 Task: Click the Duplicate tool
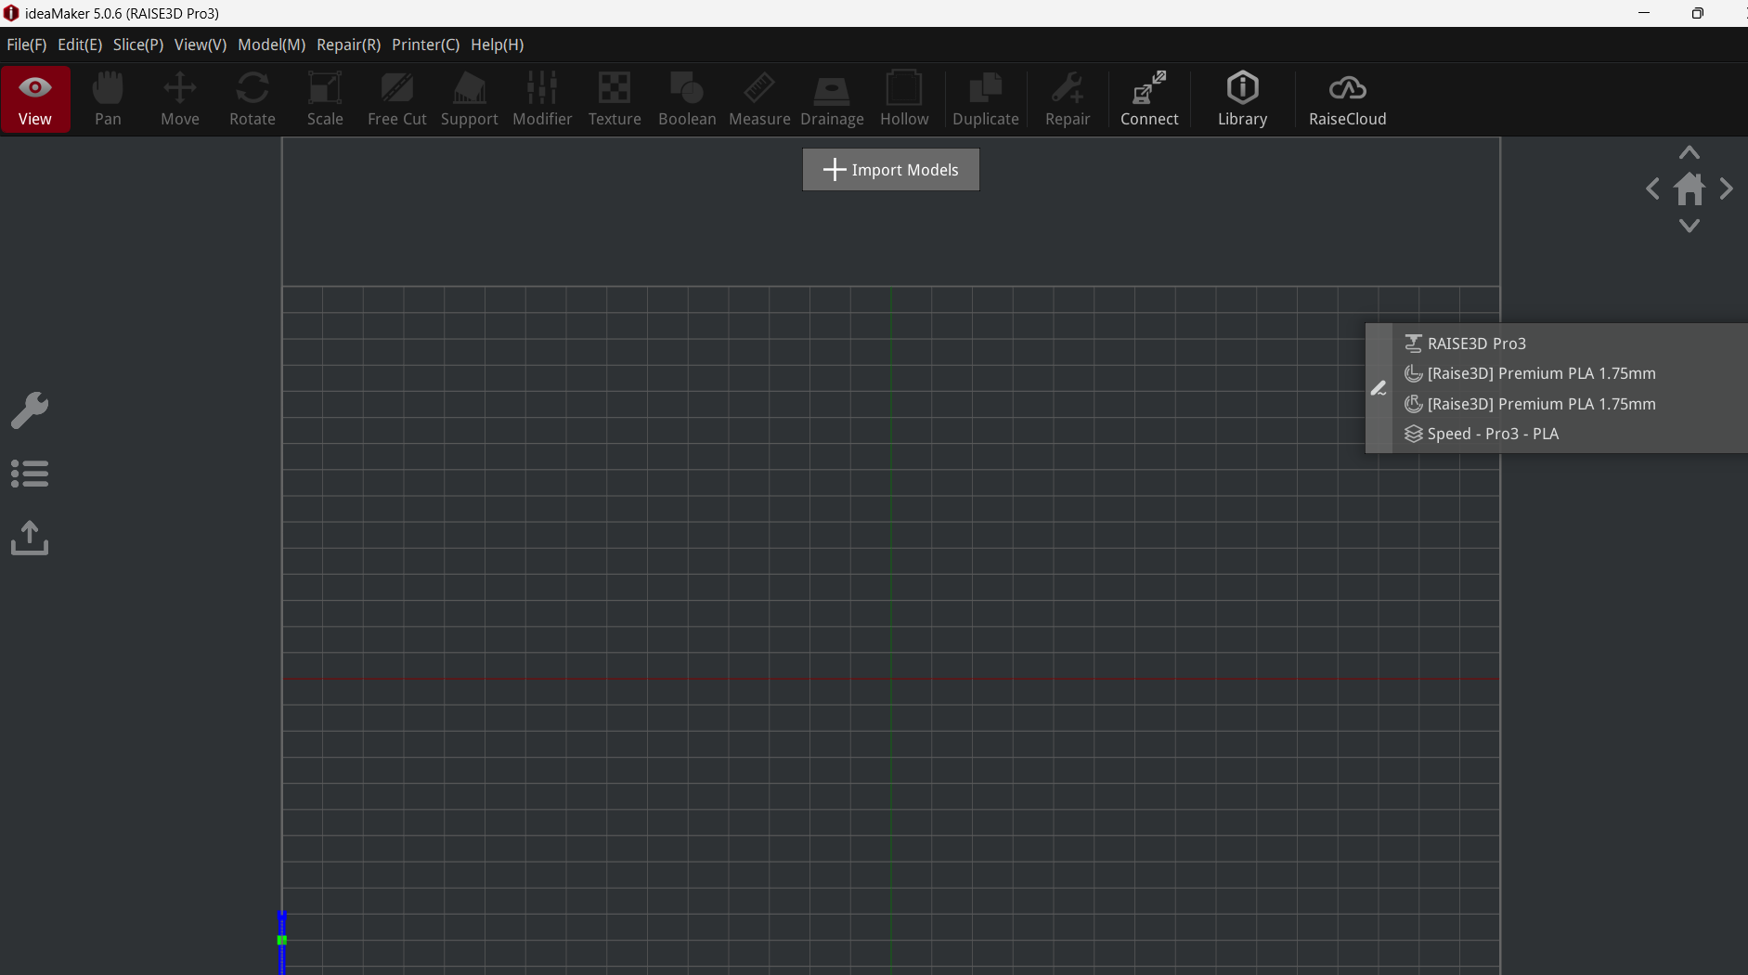986,99
